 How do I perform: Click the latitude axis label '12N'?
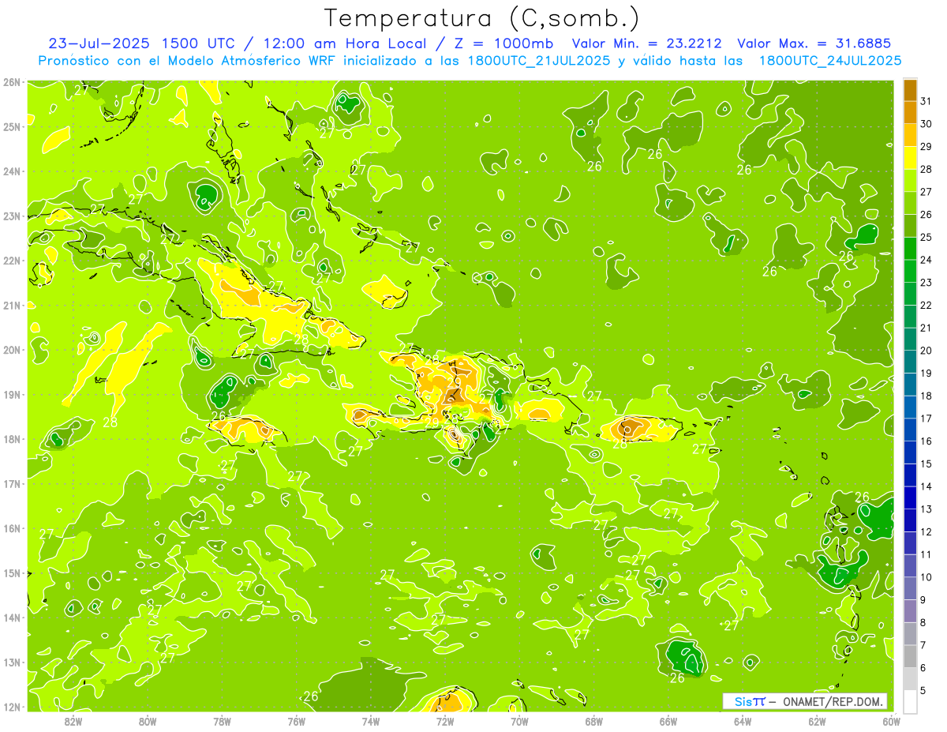tap(12, 707)
